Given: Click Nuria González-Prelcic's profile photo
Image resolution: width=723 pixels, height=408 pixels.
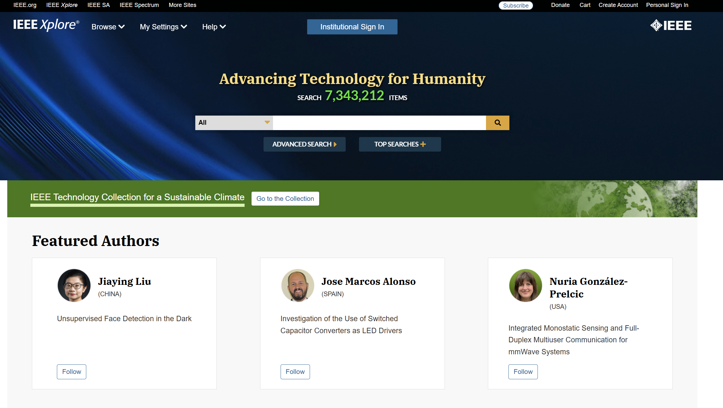Looking at the screenshot, I should [526, 285].
